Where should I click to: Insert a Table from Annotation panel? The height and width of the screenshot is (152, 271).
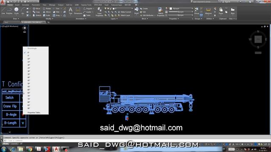[87, 15]
